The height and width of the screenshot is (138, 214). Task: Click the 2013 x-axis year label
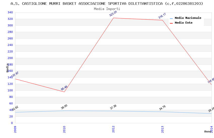click(162, 129)
